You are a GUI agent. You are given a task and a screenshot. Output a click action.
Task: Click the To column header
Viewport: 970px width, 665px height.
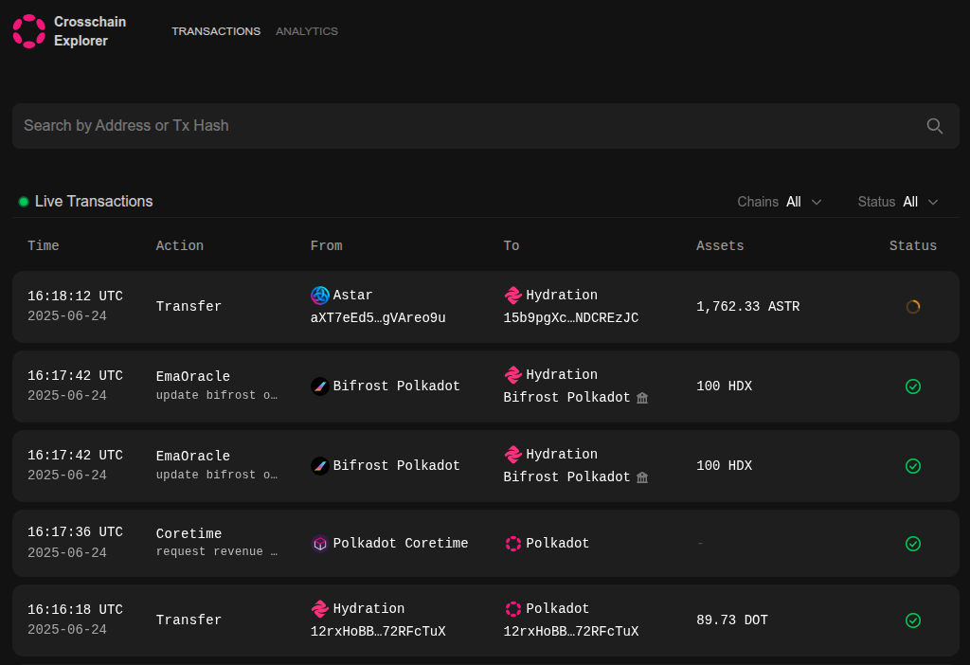(x=511, y=245)
